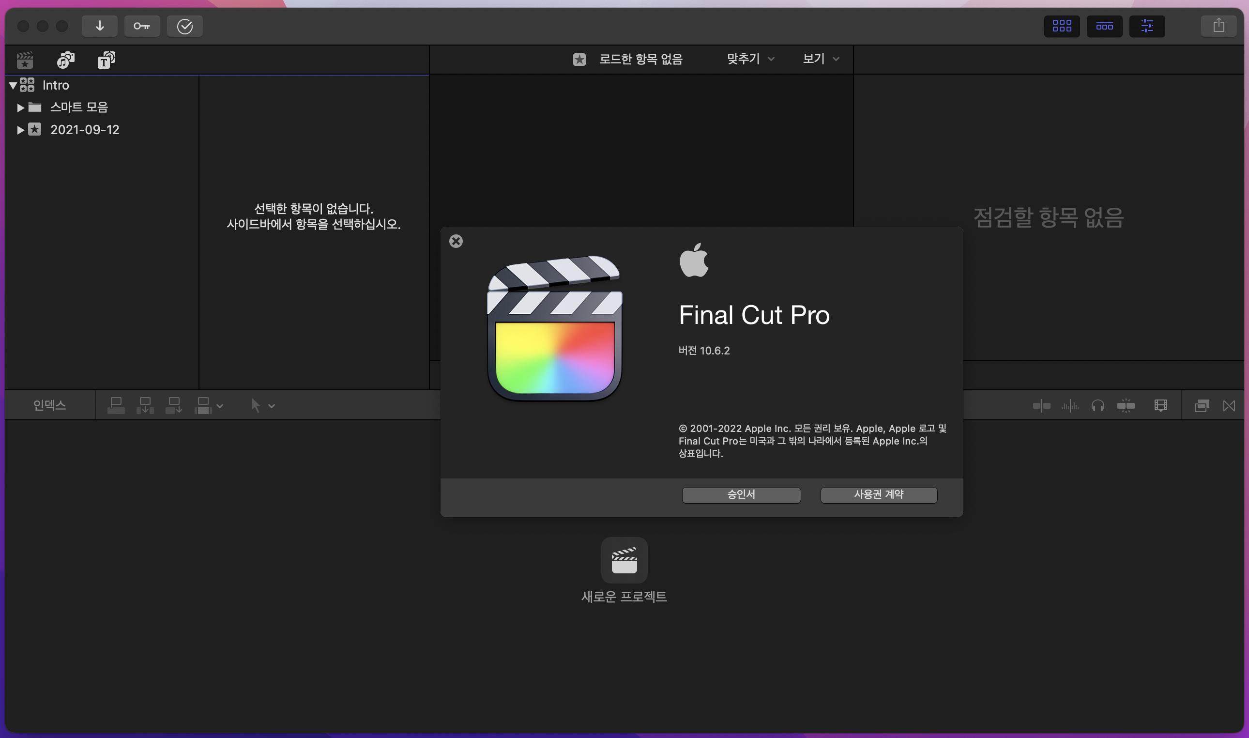Toggle the Timeline panel visibility

click(1104, 26)
